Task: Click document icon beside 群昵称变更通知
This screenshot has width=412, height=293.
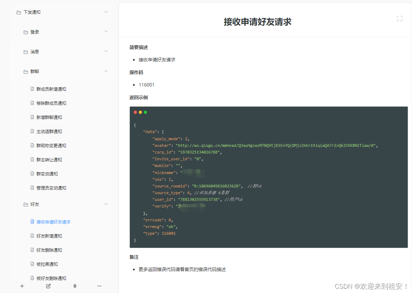Action: 32,145
